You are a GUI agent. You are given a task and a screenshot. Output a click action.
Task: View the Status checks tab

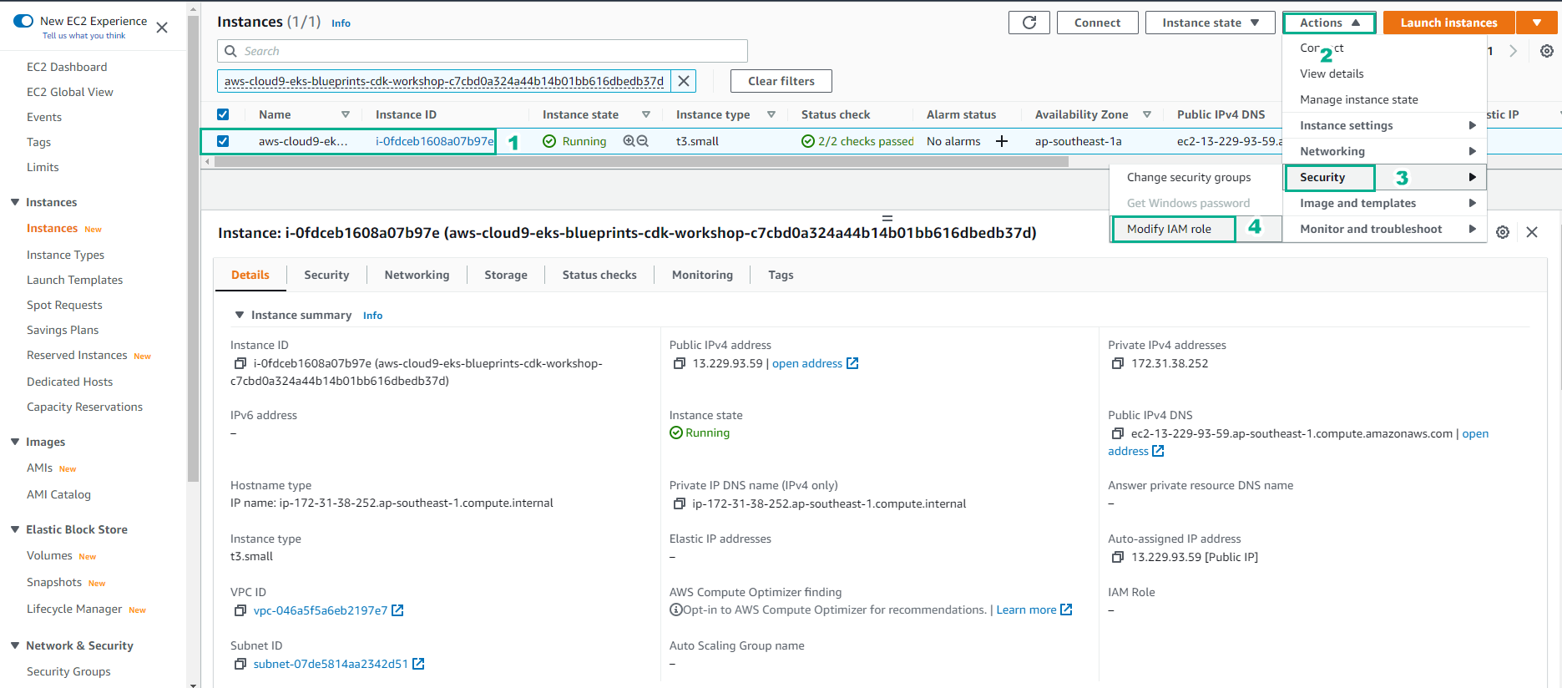point(599,275)
